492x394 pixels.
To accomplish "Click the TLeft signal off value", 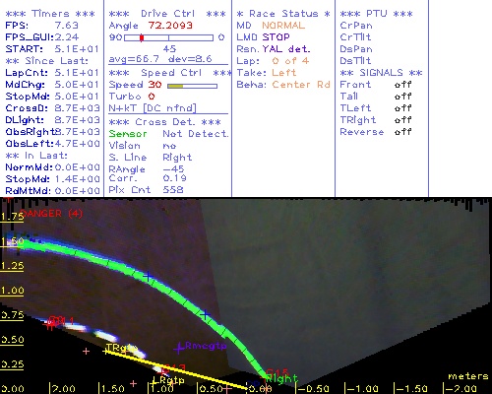I will (x=402, y=108).
